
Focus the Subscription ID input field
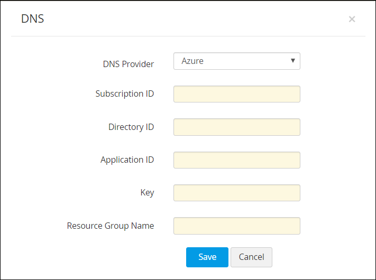click(236, 94)
